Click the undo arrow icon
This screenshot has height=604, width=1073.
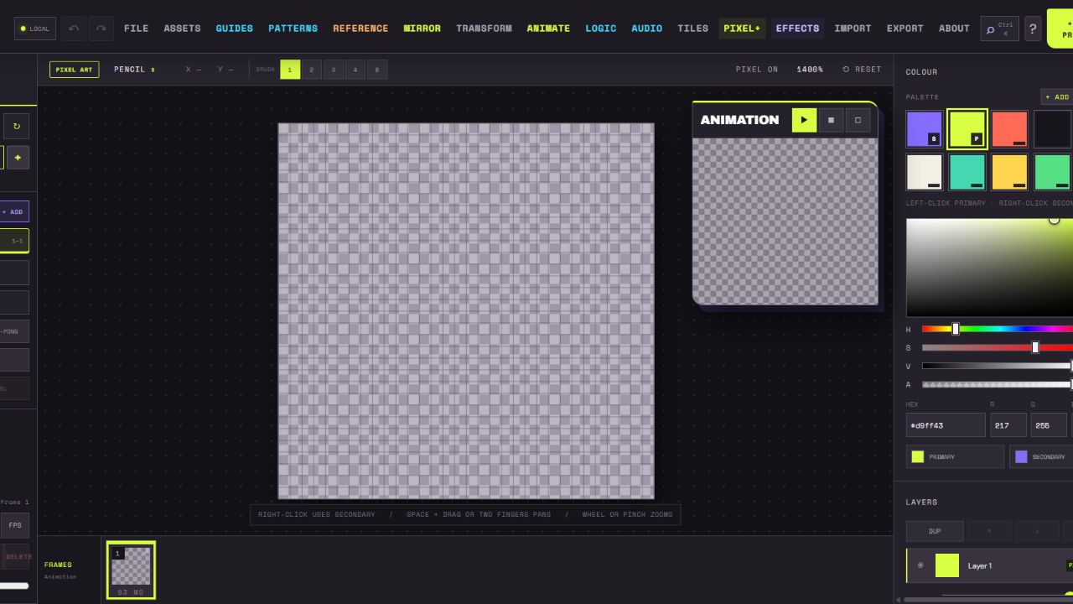click(x=74, y=29)
